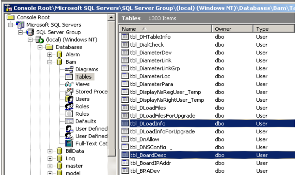Select the tbl_BoardIPAddr table name
Screen dimensions: 295x175
coord(151,163)
